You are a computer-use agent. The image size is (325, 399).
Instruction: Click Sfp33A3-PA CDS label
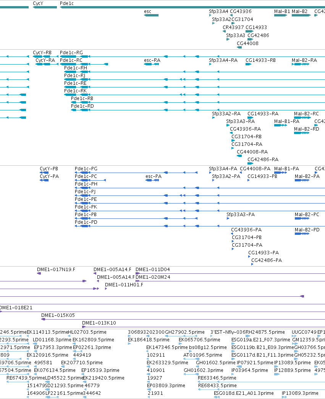click(241, 215)
